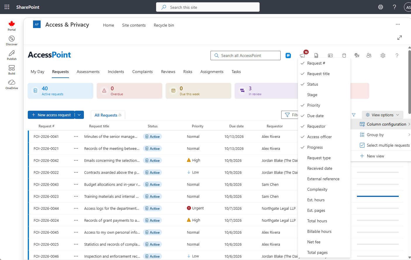Go to the Portal maple leaf icon

pos(12,26)
